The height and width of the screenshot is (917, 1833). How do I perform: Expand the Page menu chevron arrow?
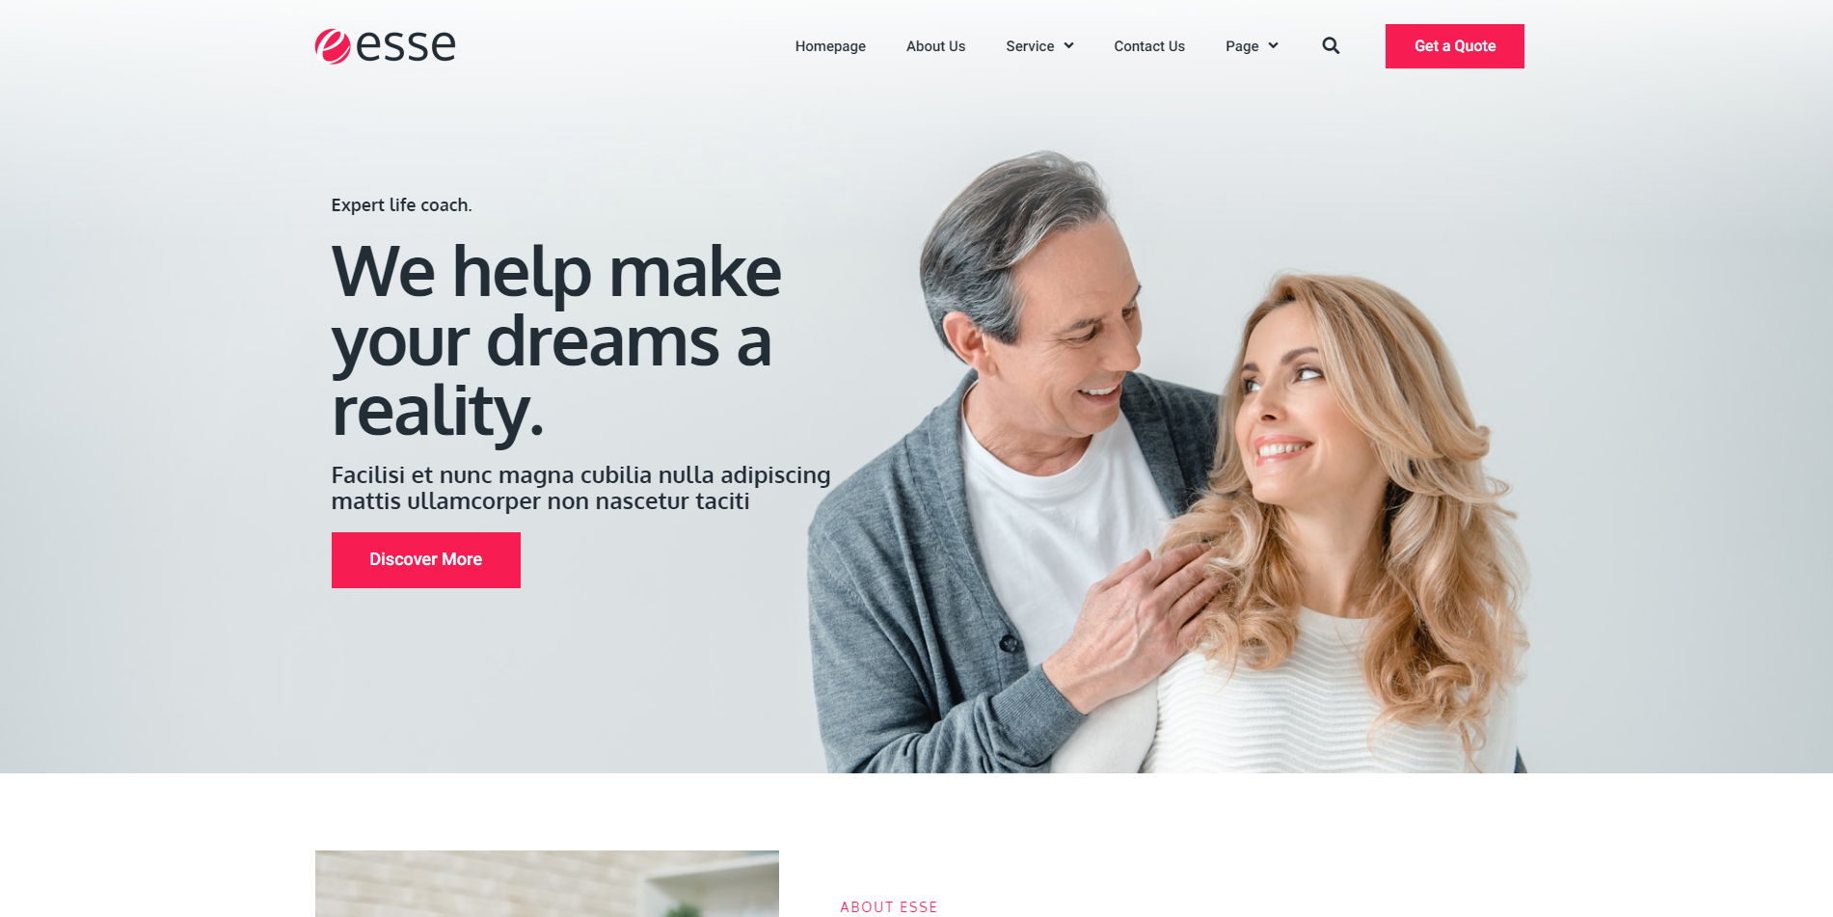tap(1273, 45)
